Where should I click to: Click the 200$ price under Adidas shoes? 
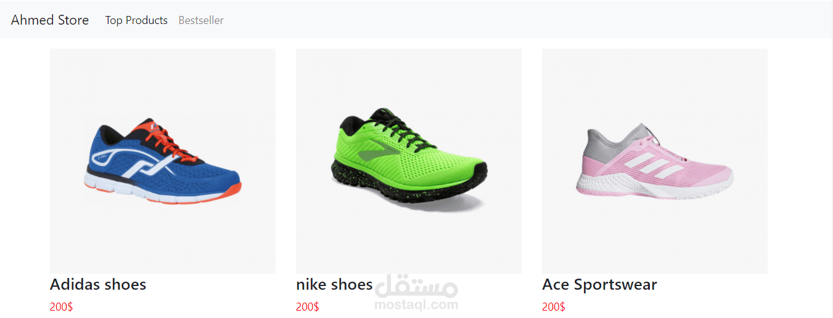point(61,307)
